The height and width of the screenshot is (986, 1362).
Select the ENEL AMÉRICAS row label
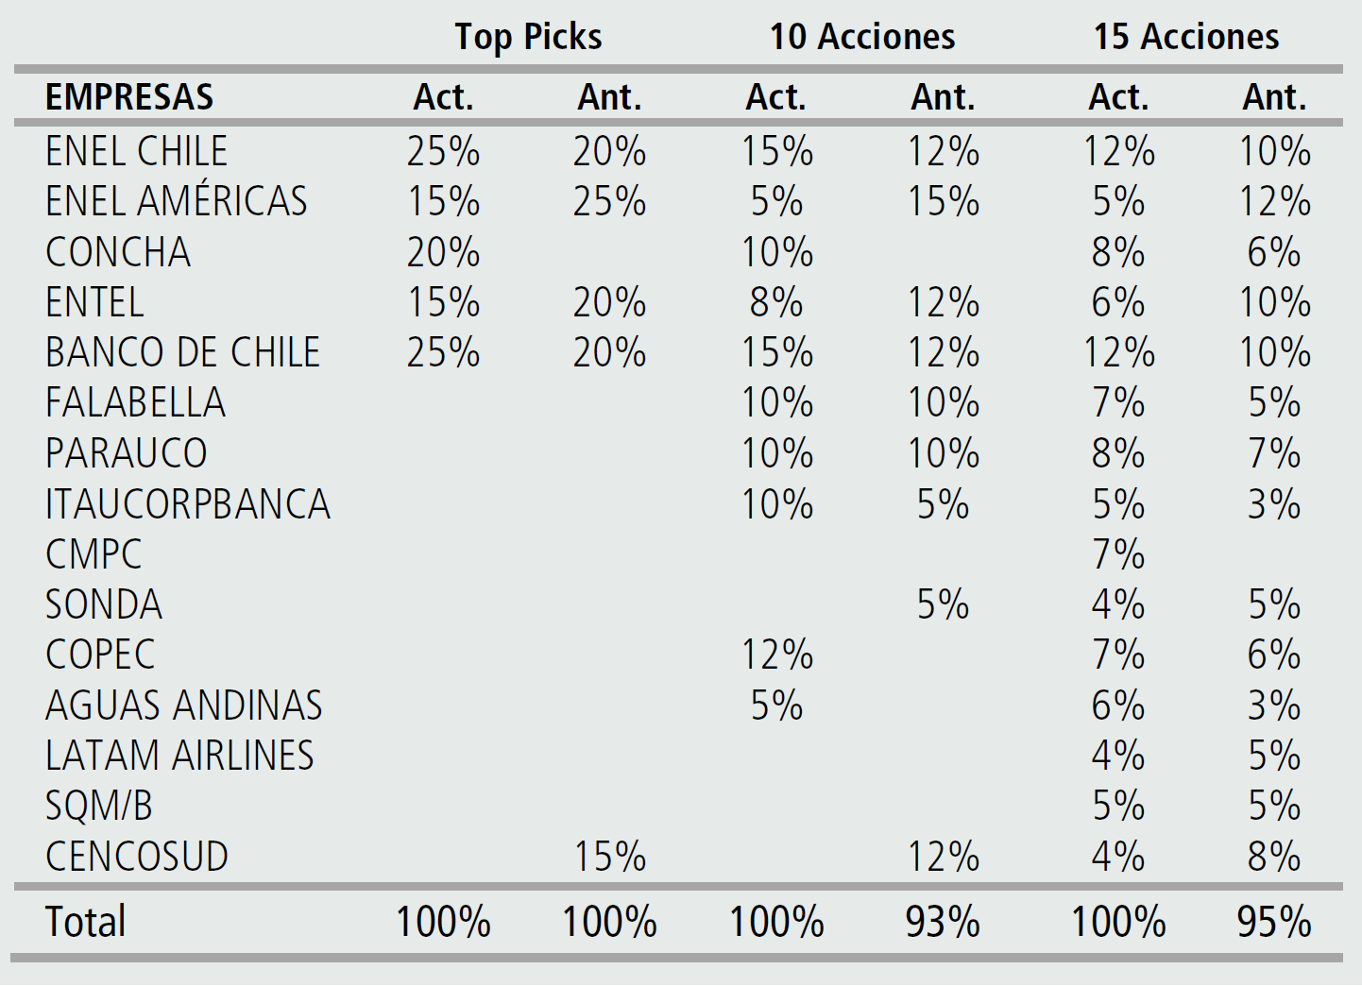[x=177, y=201]
